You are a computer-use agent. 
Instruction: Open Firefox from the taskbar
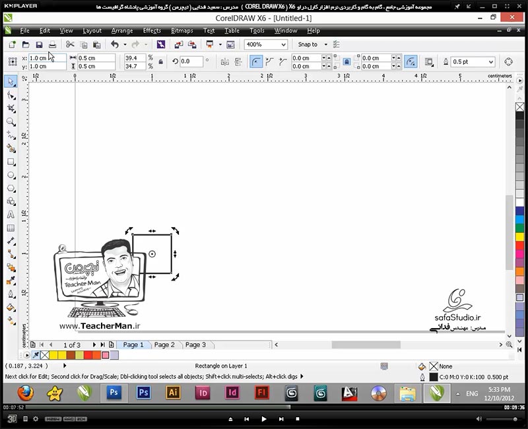(x=26, y=393)
